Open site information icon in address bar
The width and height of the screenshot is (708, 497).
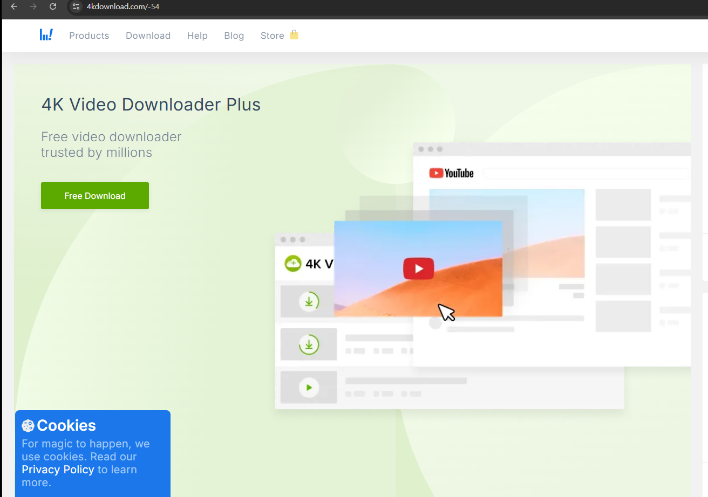(76, 6)
